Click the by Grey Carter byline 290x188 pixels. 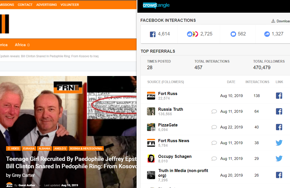tap(20, 175)
